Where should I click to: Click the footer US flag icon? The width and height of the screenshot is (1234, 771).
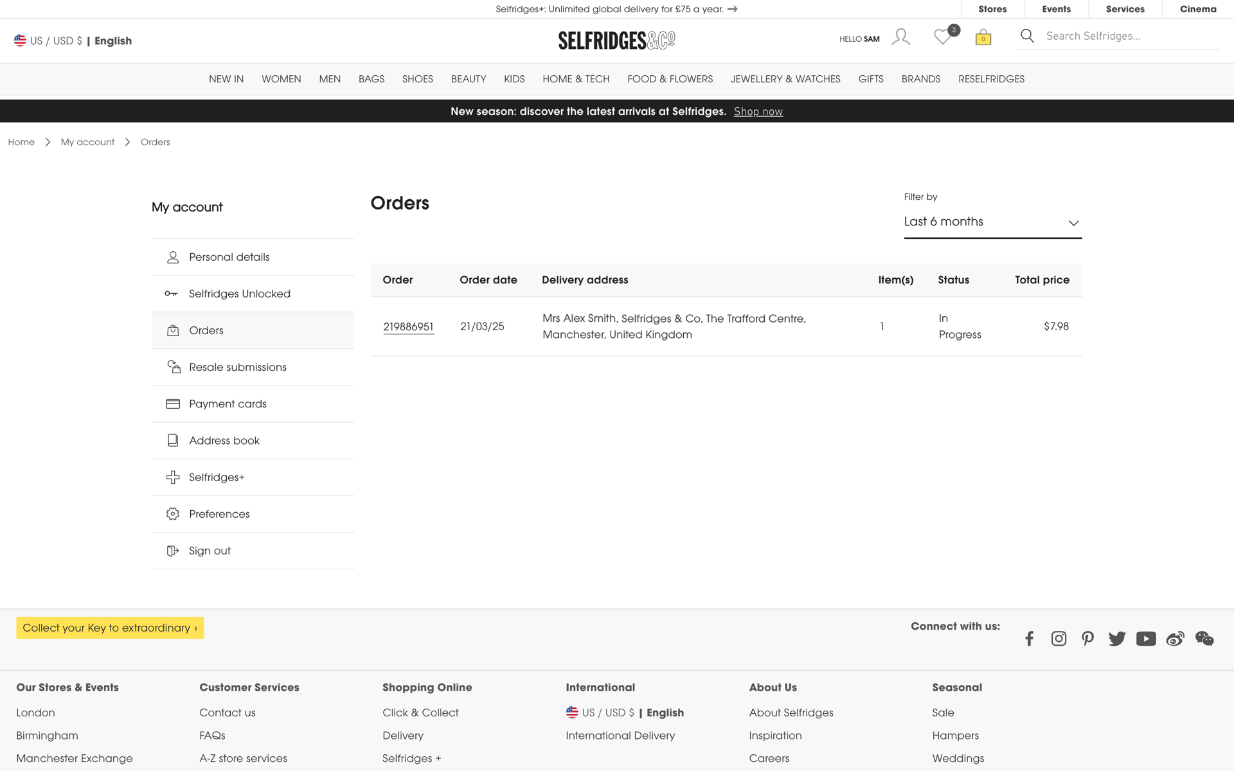(572, 712)
